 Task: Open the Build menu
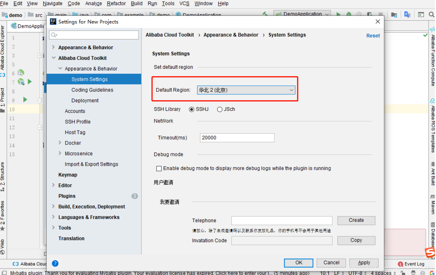tap(136, 4)
